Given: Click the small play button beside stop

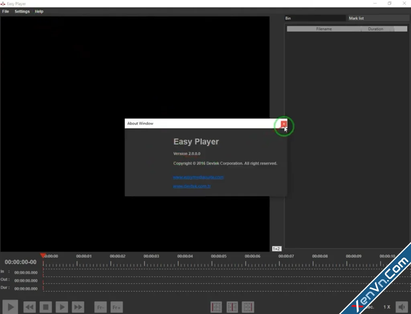Looking at the screenshot, I should (62, 307).
